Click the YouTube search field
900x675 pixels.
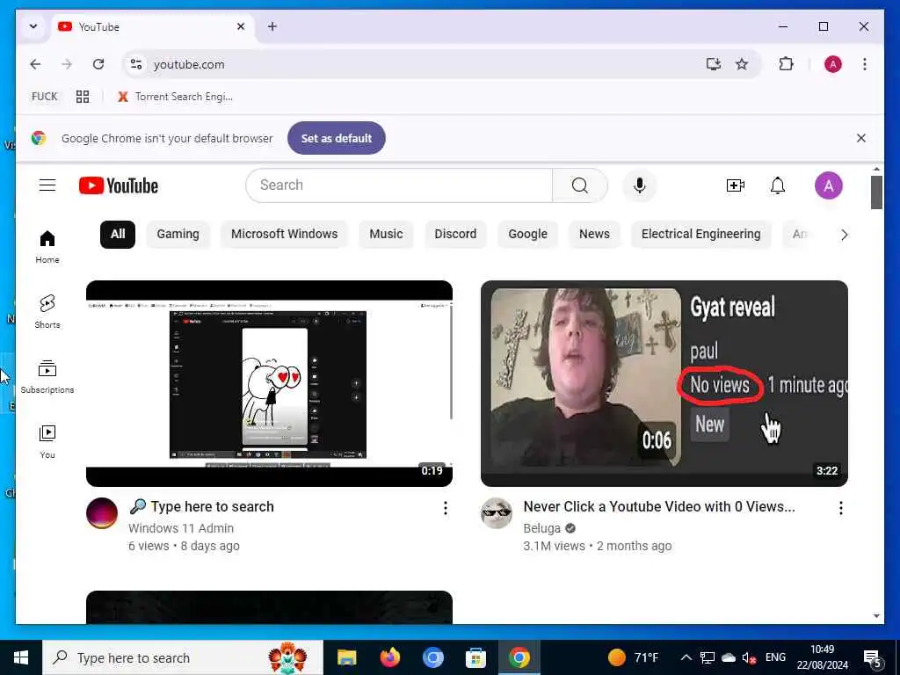(x=399, y=185)
